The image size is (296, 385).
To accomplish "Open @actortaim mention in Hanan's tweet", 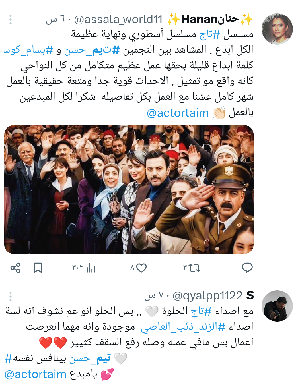I will click(178, 113).
